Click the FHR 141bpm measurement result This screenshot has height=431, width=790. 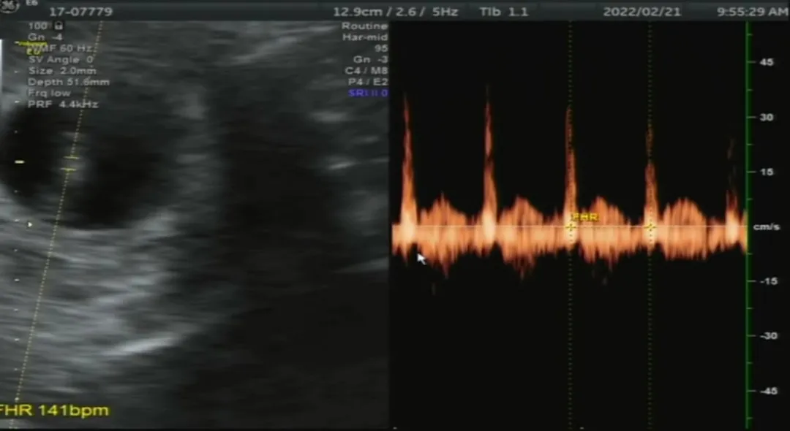53,411
